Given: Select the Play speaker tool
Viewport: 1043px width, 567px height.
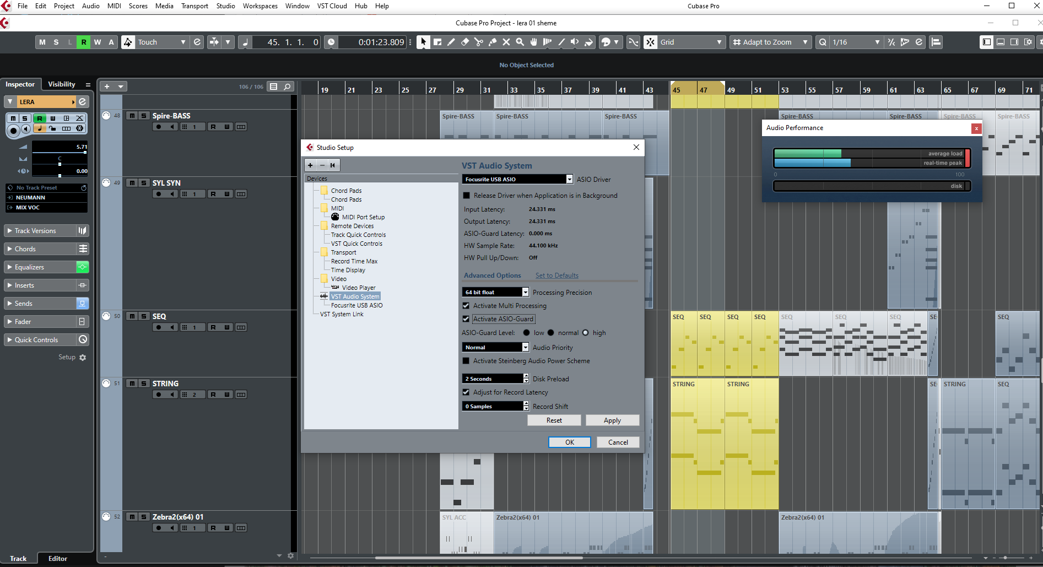Looking at the screenshot, I should coord(575,42).
